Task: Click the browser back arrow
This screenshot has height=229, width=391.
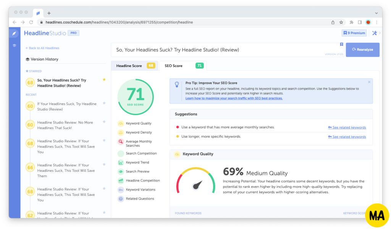Action: [15, 22]
